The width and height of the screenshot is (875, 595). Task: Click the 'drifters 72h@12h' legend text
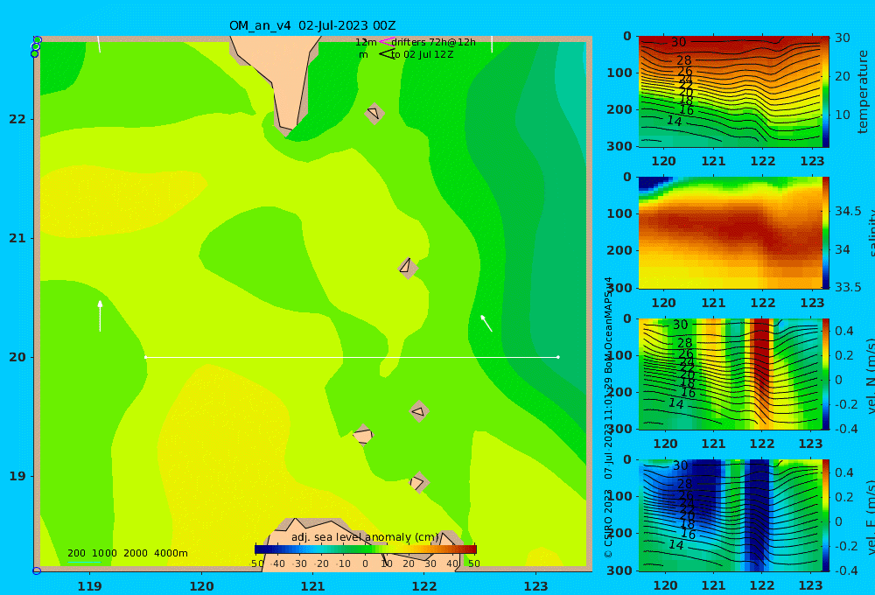(434, 42)
